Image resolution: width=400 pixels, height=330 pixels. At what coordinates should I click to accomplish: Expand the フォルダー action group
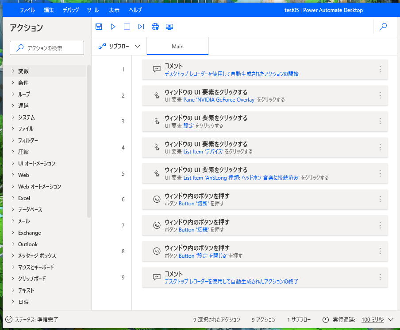click(x=13, y=140)
